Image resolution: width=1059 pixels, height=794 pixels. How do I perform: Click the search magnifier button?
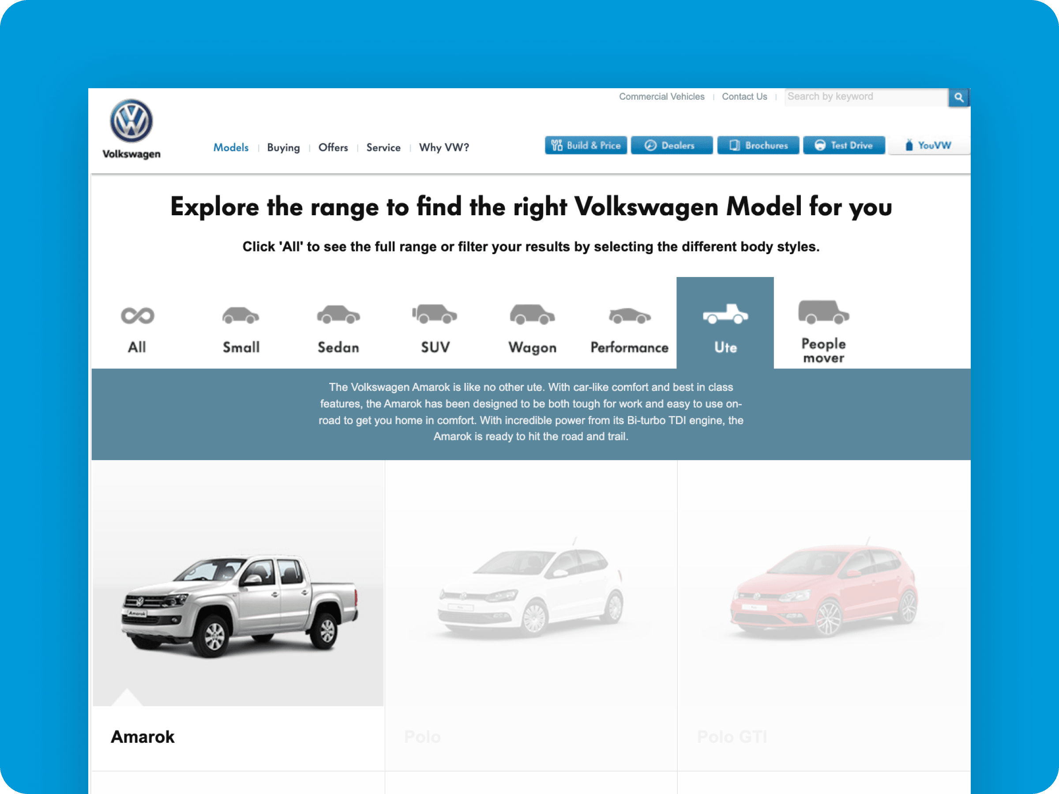click(x=958, y=97)
